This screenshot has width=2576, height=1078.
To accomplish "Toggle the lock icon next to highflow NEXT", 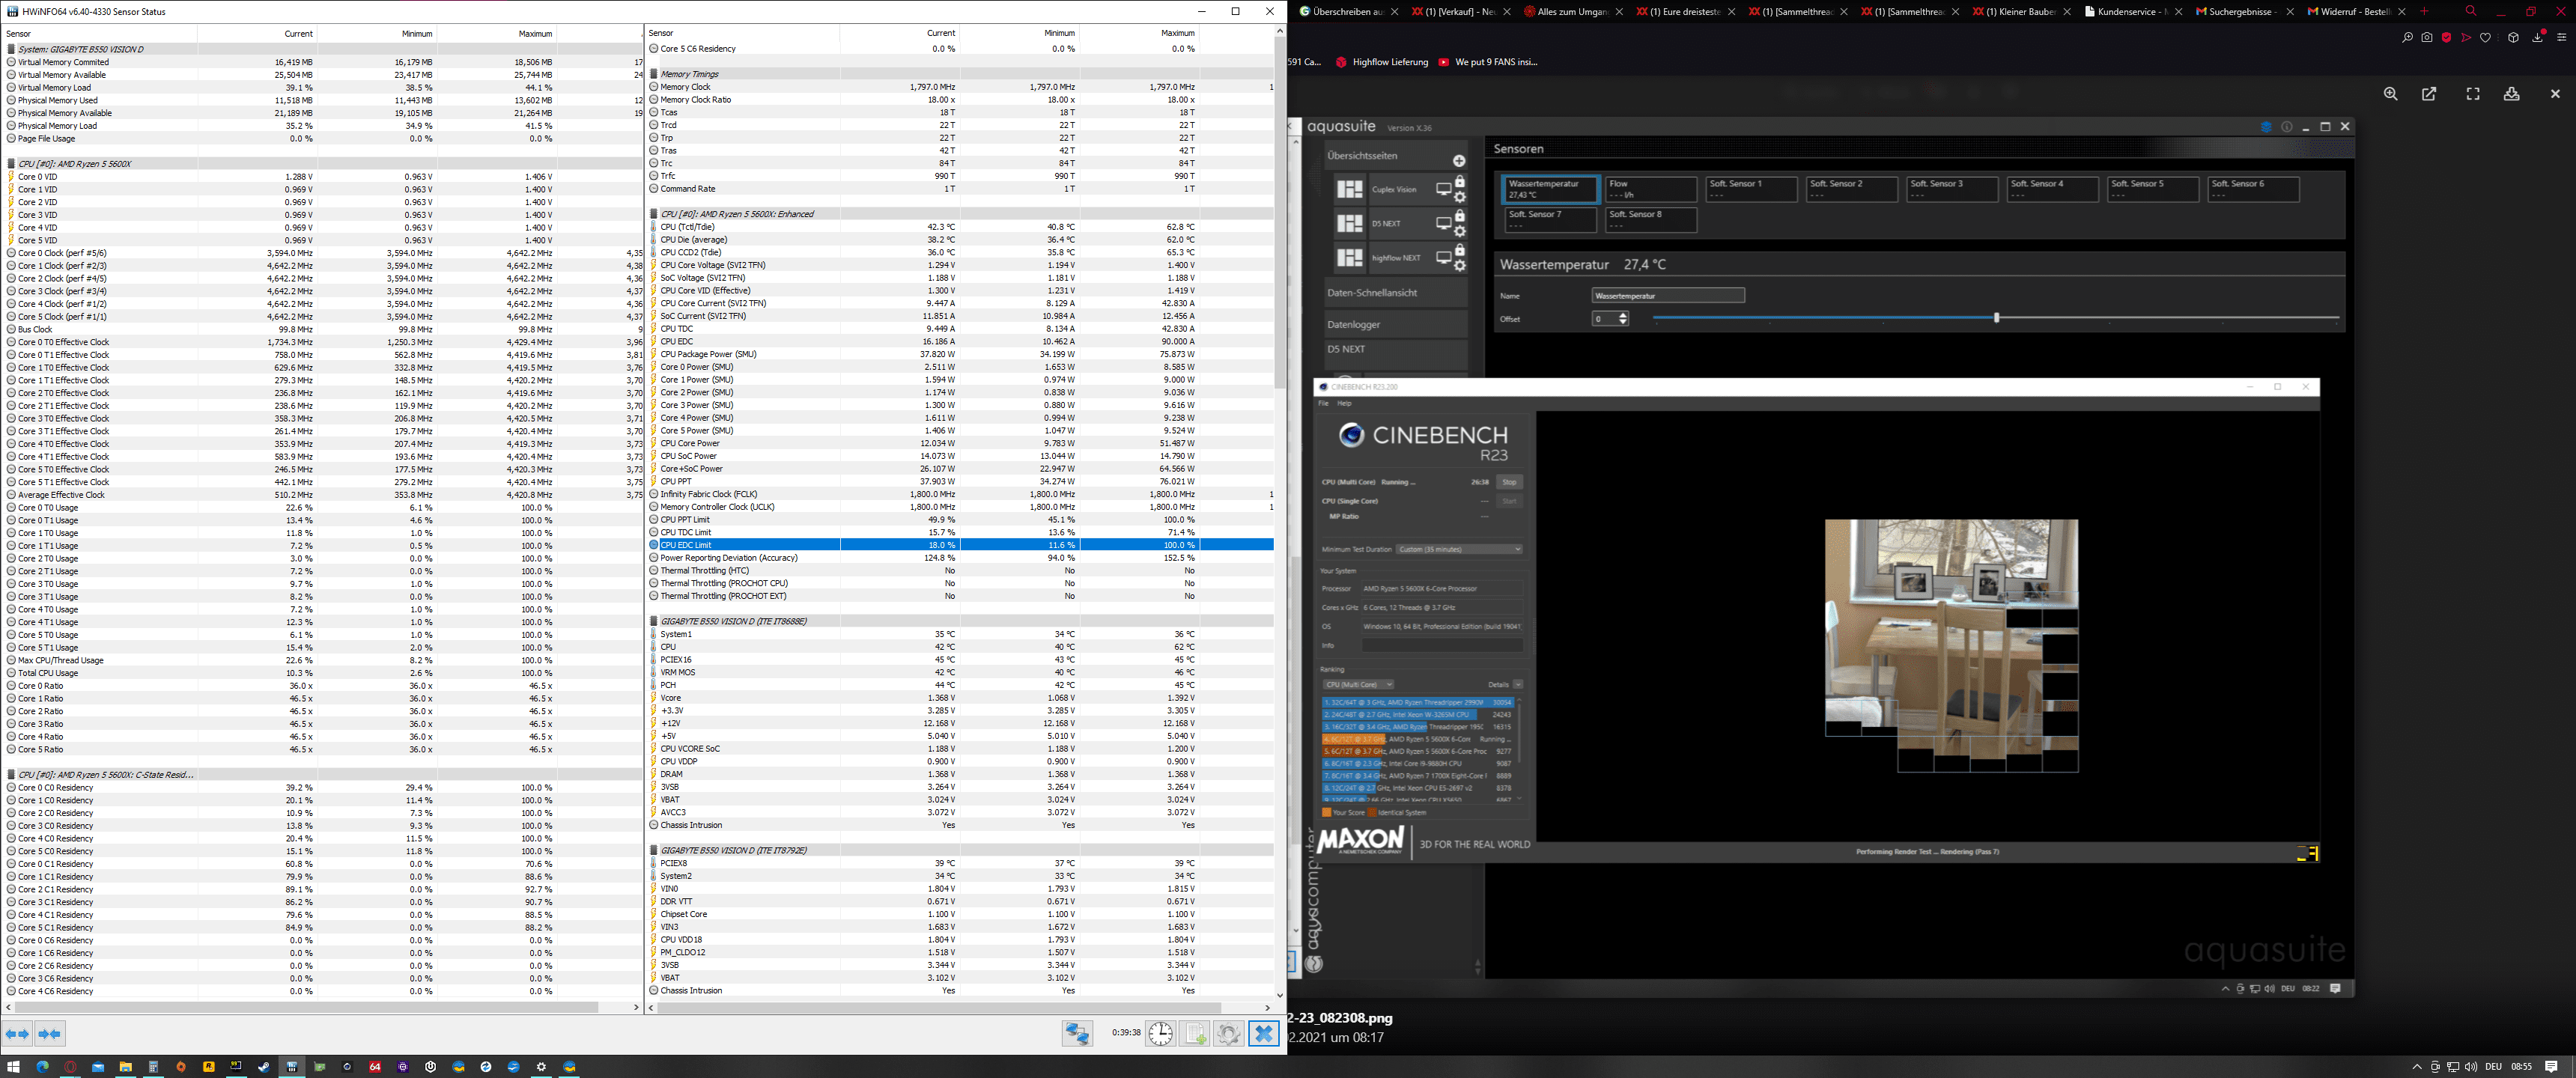I will pyautogui.click(x=1460, y=250).
